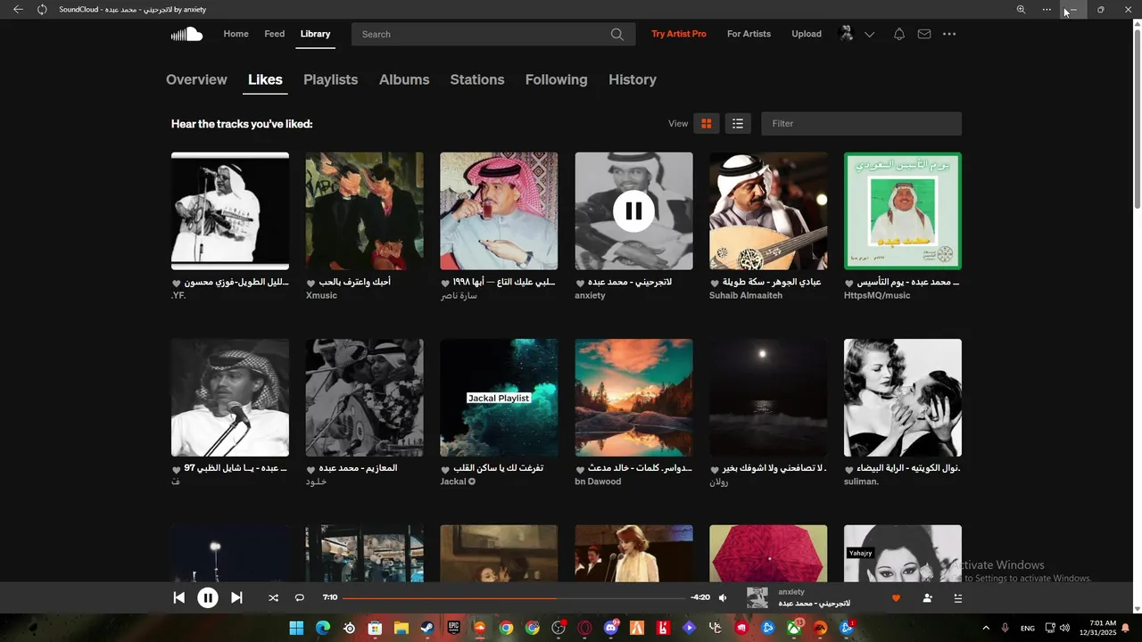Open the يوم التأسيس green thumbnail
Image resolution: width=1142 pixels, height=642 pixels.
point(903,211)
